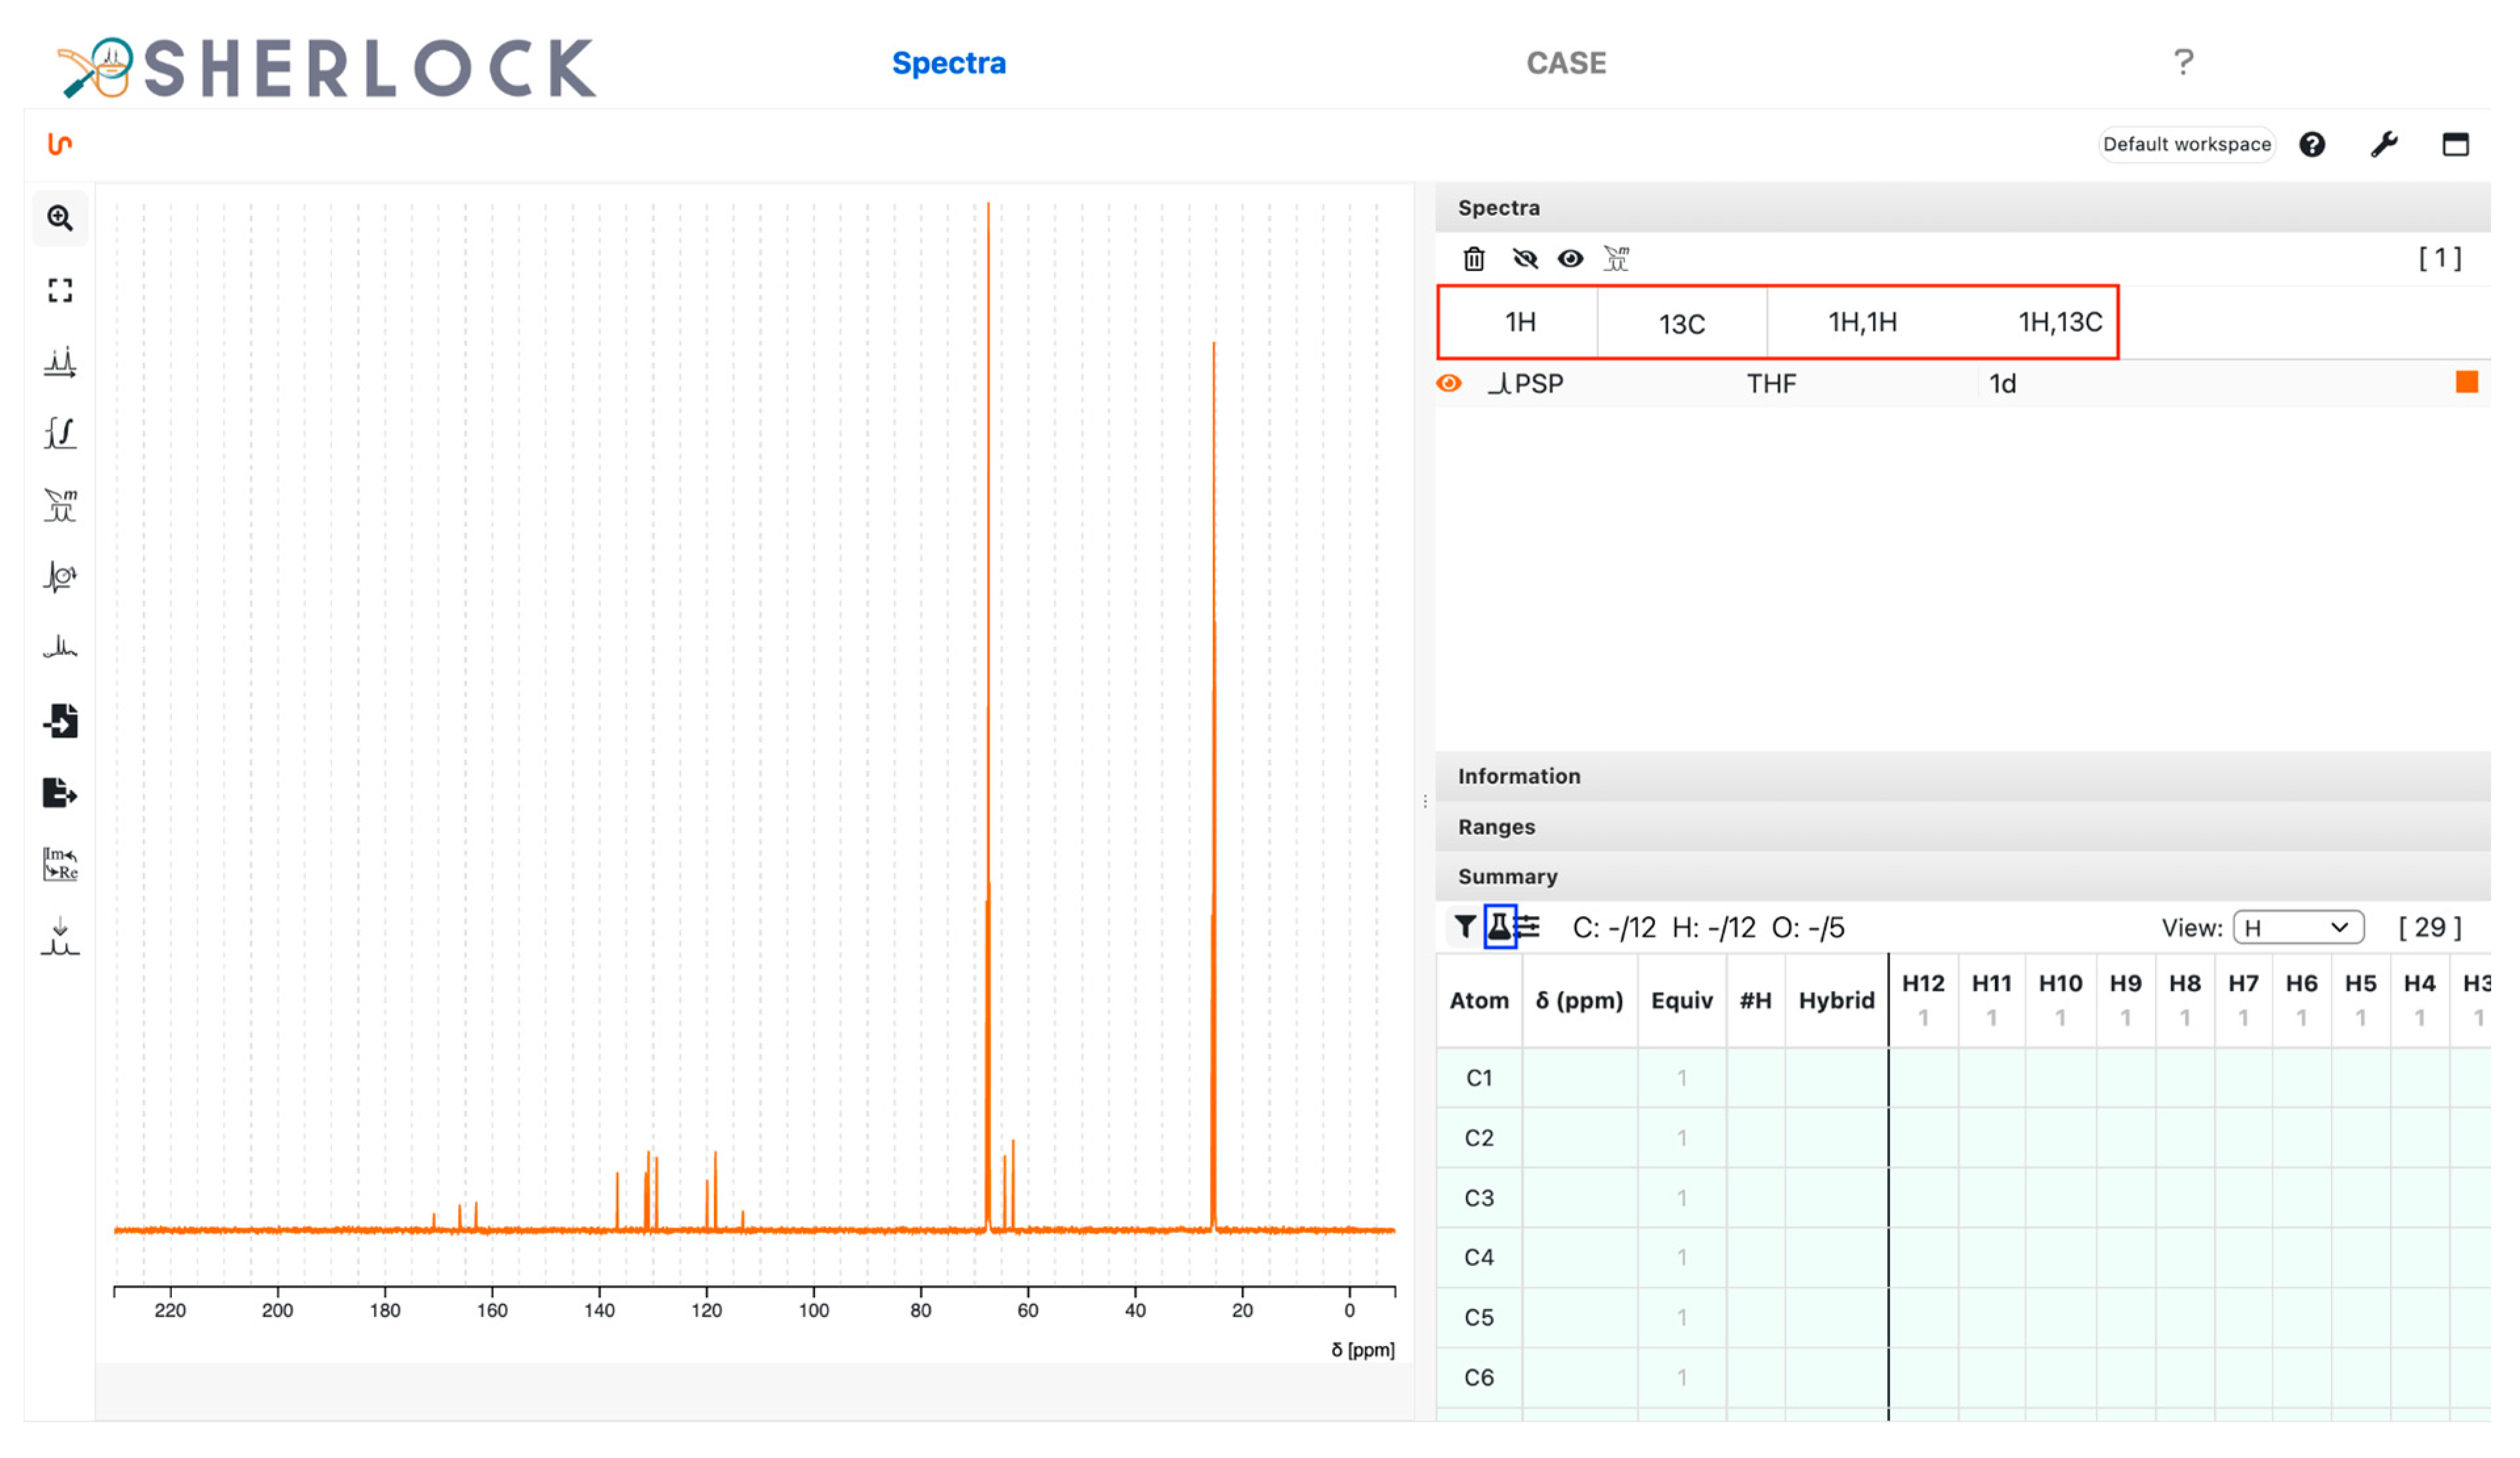Viewport: 2520px width, 1458px height.
Task: Switch to the 1H spectrum tab
Action: (1520, 323)
